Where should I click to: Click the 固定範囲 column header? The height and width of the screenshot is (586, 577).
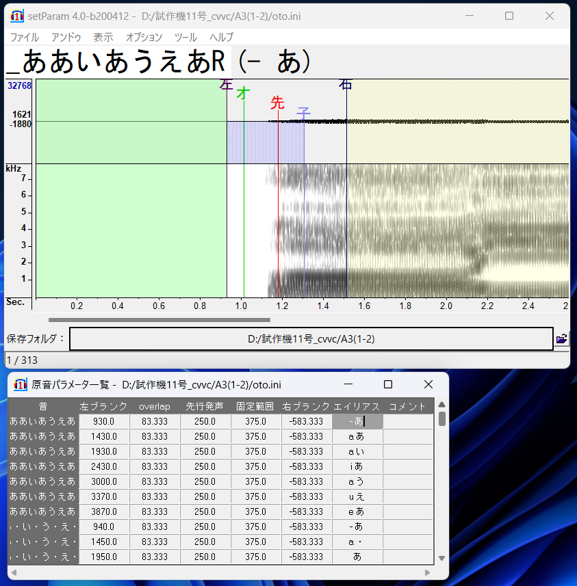pos(255,406)
